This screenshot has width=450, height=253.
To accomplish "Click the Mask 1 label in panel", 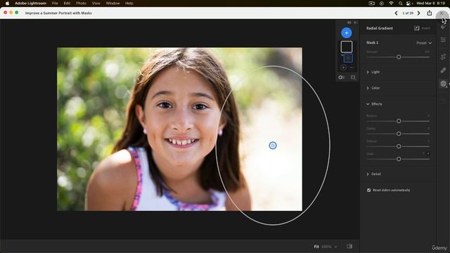I will [x=372, y=42].
